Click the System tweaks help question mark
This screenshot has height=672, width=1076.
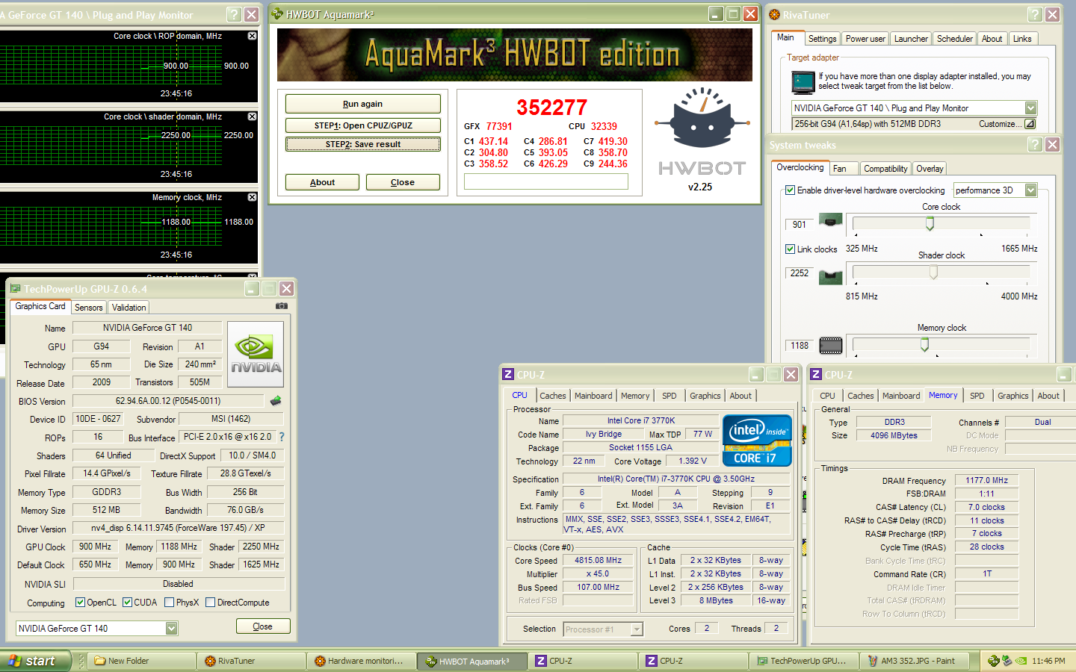[x=1035, y=144]
